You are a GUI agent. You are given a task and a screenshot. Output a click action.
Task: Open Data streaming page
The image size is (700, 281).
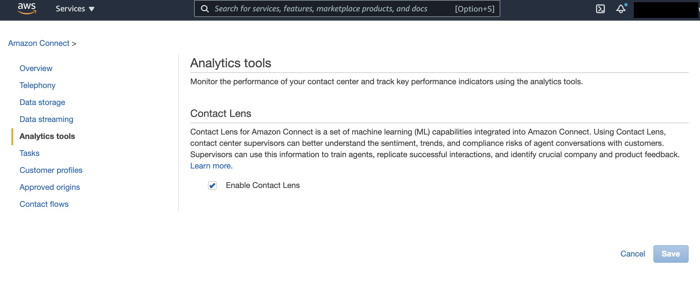point(46,119)
